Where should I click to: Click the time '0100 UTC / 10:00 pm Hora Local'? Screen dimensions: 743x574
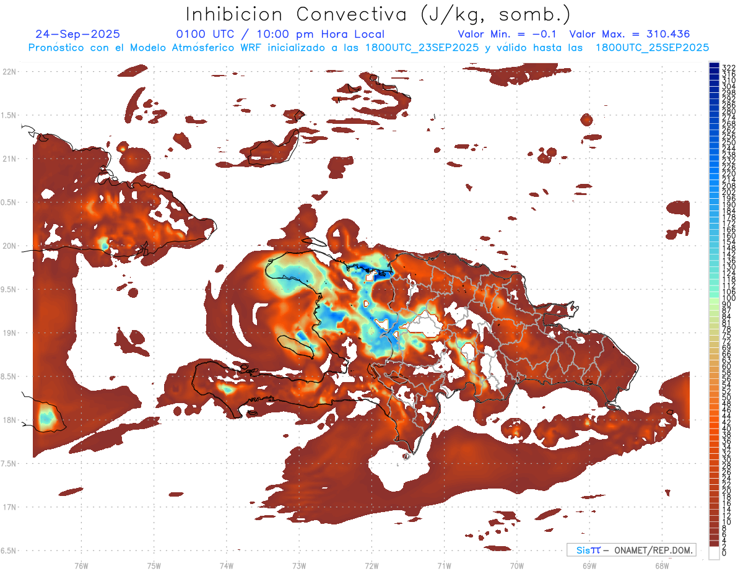point(280,35)
